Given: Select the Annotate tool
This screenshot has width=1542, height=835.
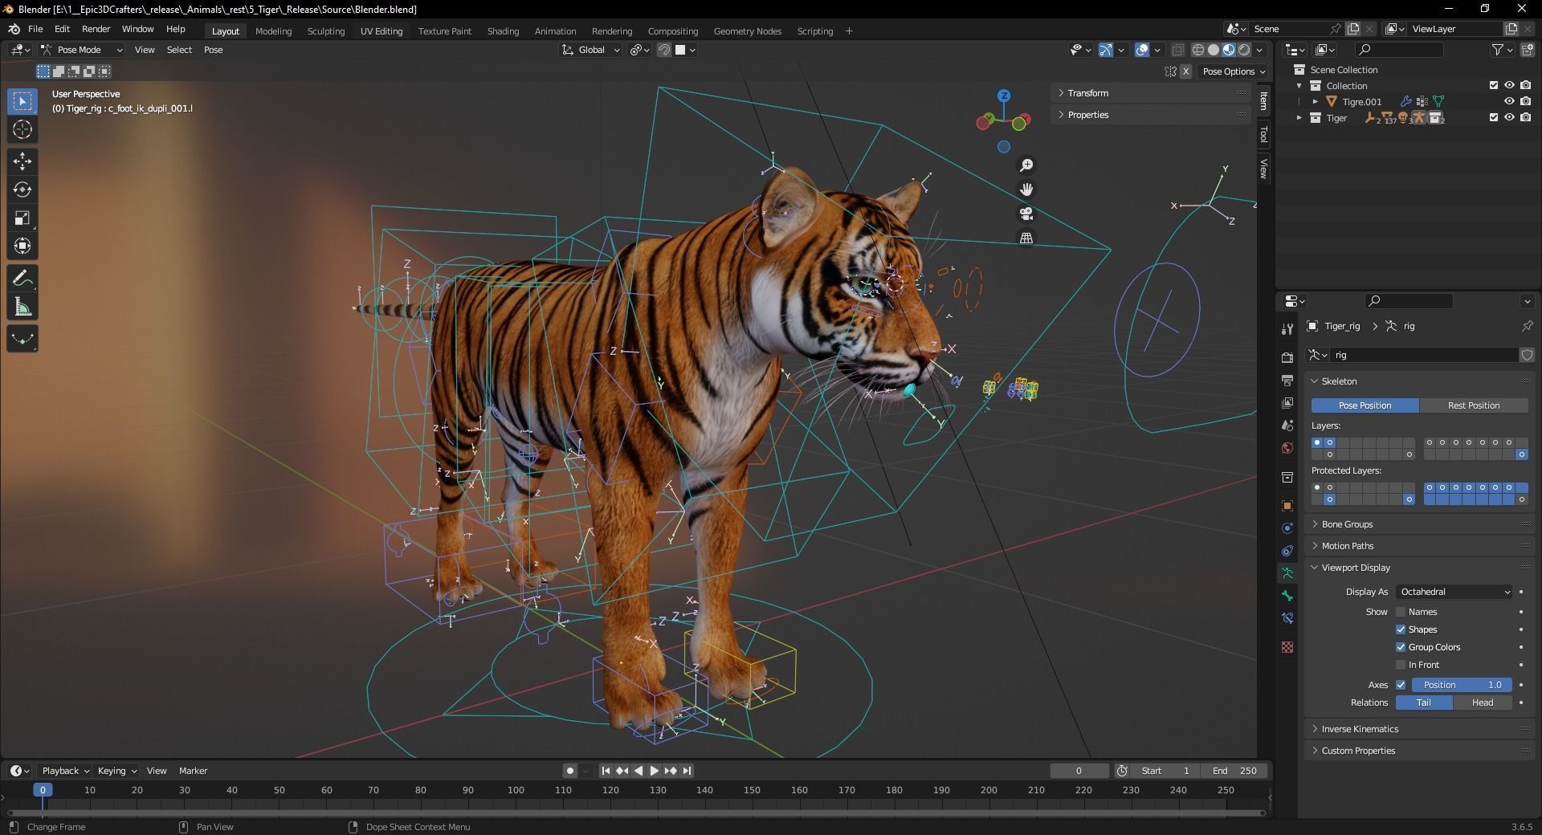Looking at the screenshot, I should [x=22, y=279].
